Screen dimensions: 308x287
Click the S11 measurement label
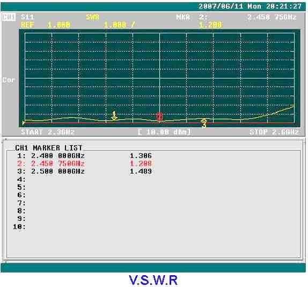click(28, 17)
